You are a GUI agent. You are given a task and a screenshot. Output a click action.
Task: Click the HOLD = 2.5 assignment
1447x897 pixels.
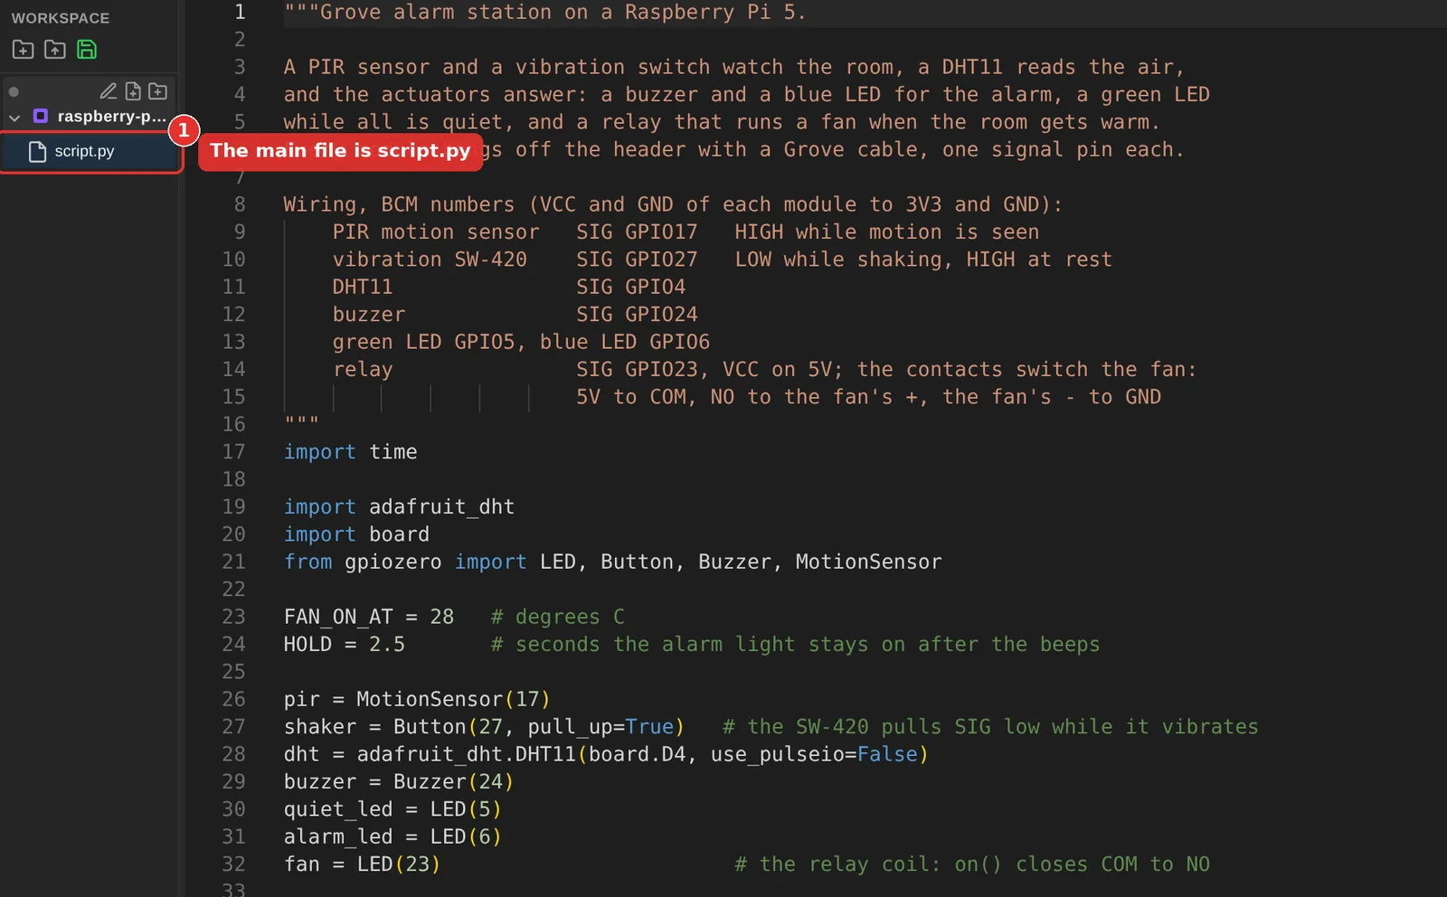(x=345, y=644)
